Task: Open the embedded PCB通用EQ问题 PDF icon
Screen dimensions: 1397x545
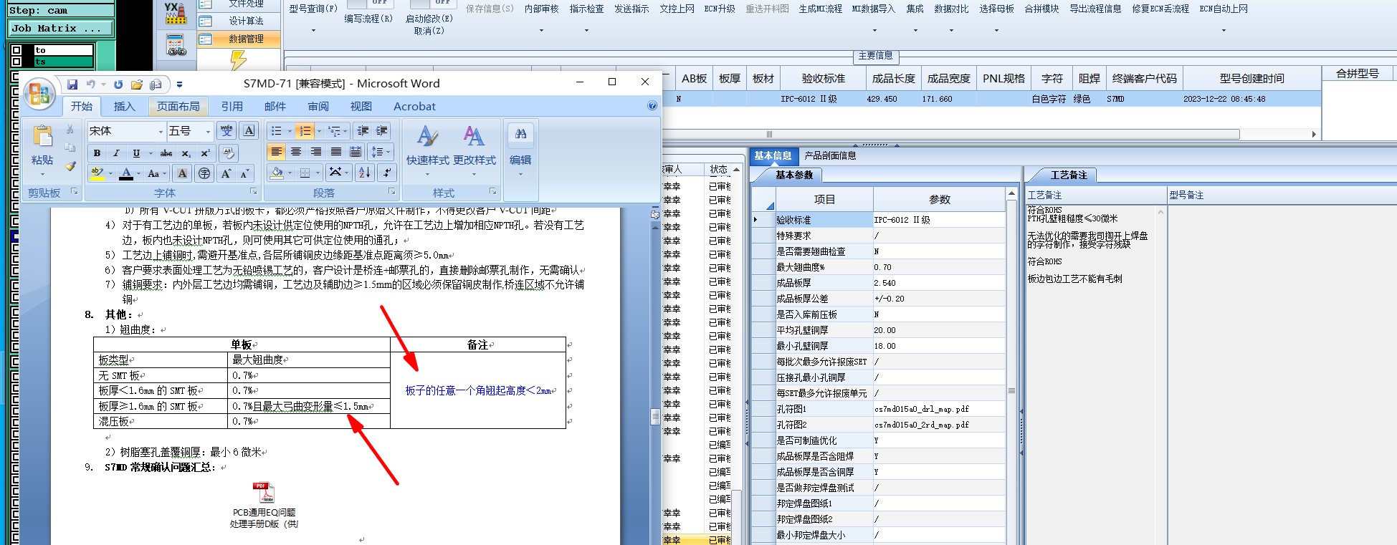Action: pos(264,493)
